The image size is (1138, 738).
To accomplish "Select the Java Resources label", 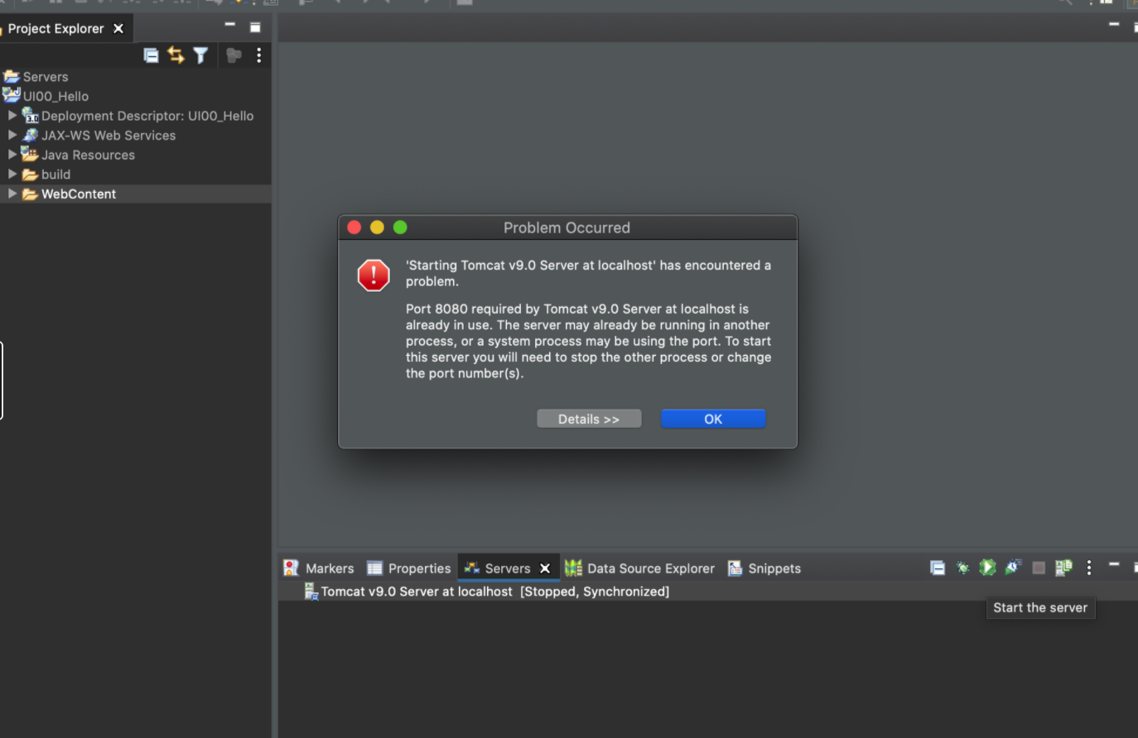I will [x=88, y=155].
